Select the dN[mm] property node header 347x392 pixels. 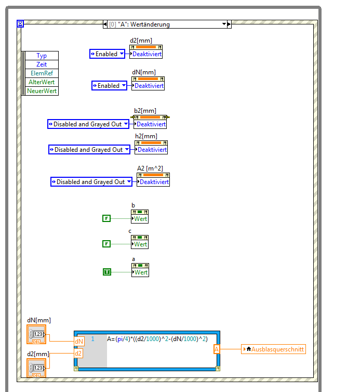coord(148,79)
